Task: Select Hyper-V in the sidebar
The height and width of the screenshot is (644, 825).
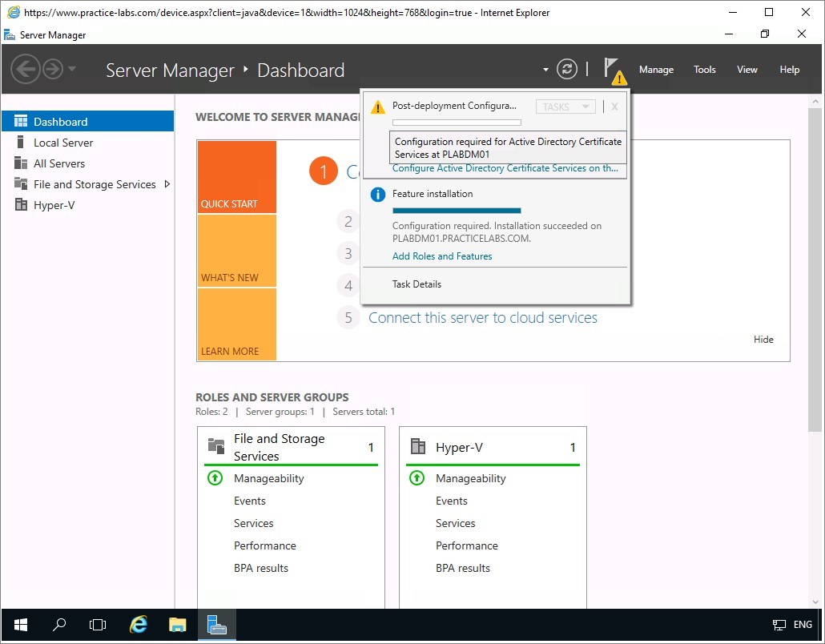Action: tap(88, 205)
